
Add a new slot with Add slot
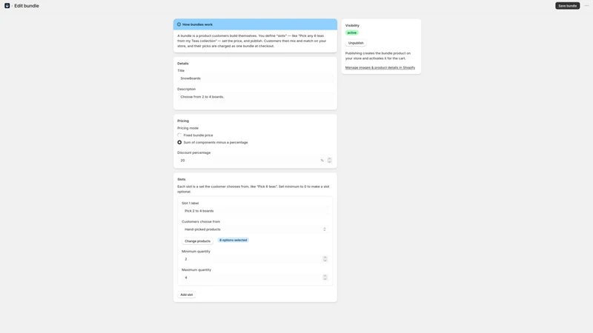point(187,295)
